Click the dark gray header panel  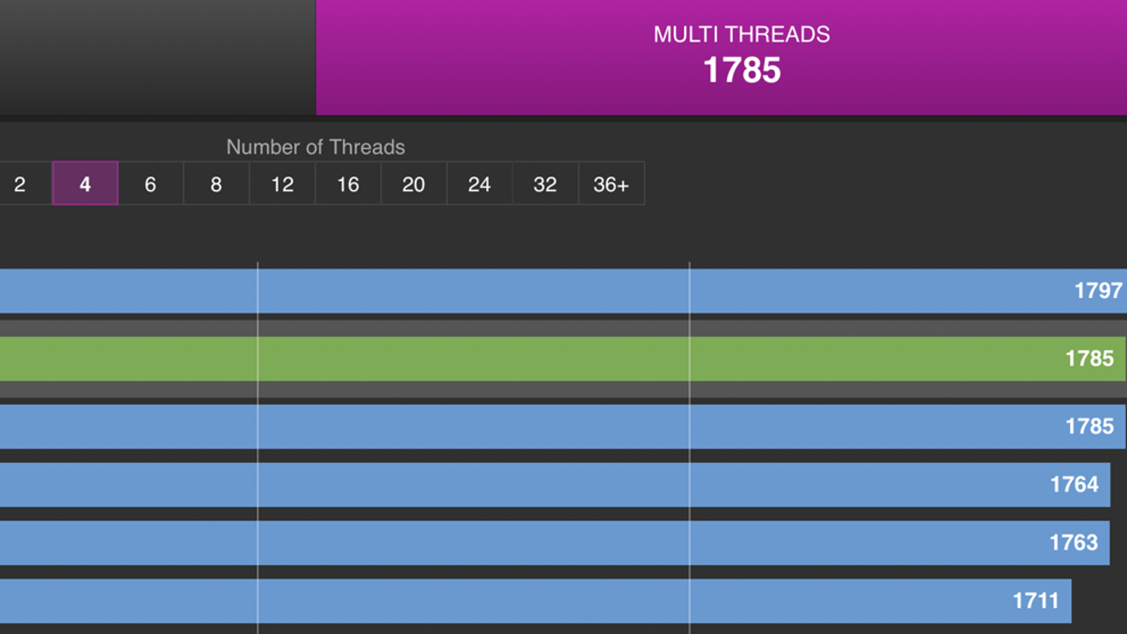click(157, 56)
